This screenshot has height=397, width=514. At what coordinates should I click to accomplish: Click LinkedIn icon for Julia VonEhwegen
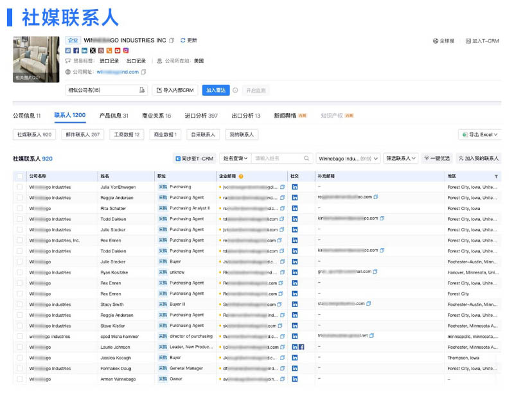[x=295, y=187]
